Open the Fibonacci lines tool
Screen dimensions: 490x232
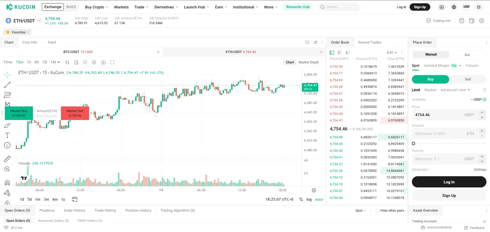point(7,95)
